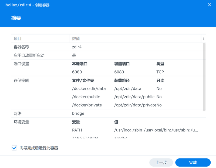Select mount path /opt/zdir/data
Screen dimensions: 216x168
[128, 89]
